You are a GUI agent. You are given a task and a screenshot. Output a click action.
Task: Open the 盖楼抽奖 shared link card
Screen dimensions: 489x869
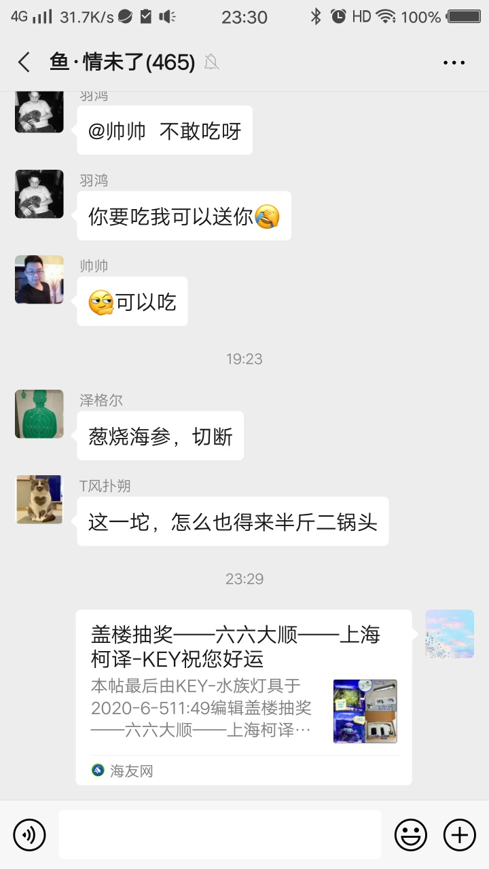[x=244, y=697]
